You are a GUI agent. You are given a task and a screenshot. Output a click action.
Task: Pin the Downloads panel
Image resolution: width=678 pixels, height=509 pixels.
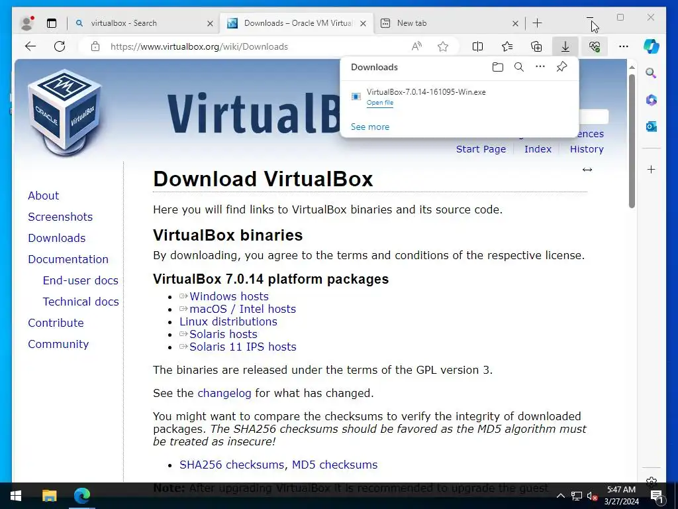pyautogui.click(x=561, y=67)
